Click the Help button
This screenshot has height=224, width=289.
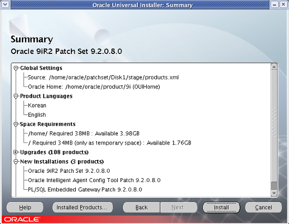25,208
